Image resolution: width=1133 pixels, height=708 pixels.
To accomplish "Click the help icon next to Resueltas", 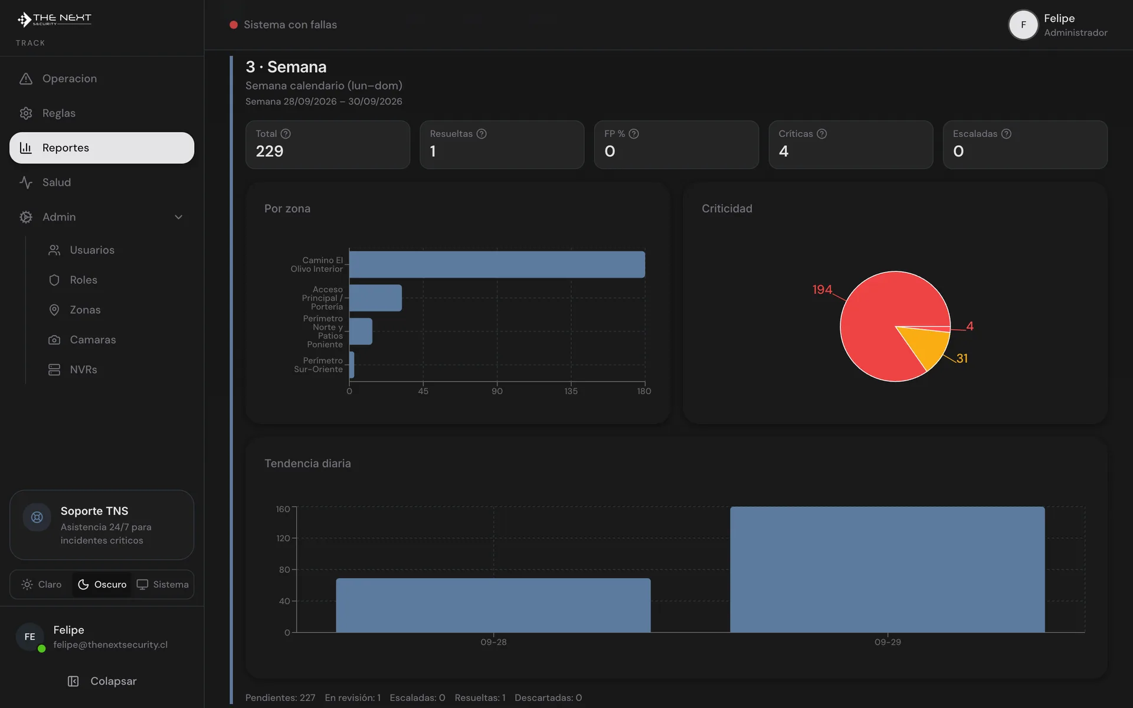I will pyautogui.click(x=482, y=134).
